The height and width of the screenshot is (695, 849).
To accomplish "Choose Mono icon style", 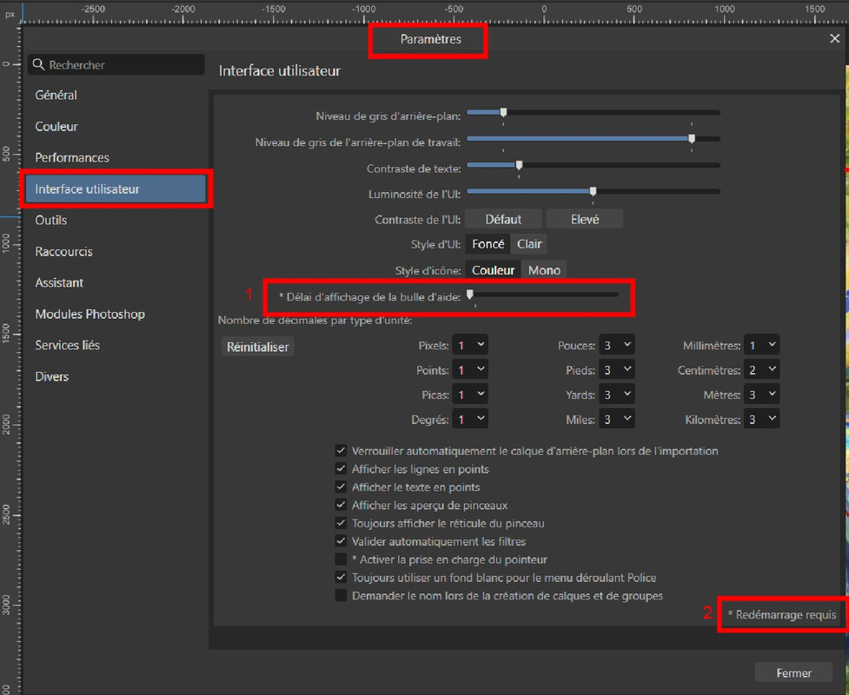I will [544, 270].
